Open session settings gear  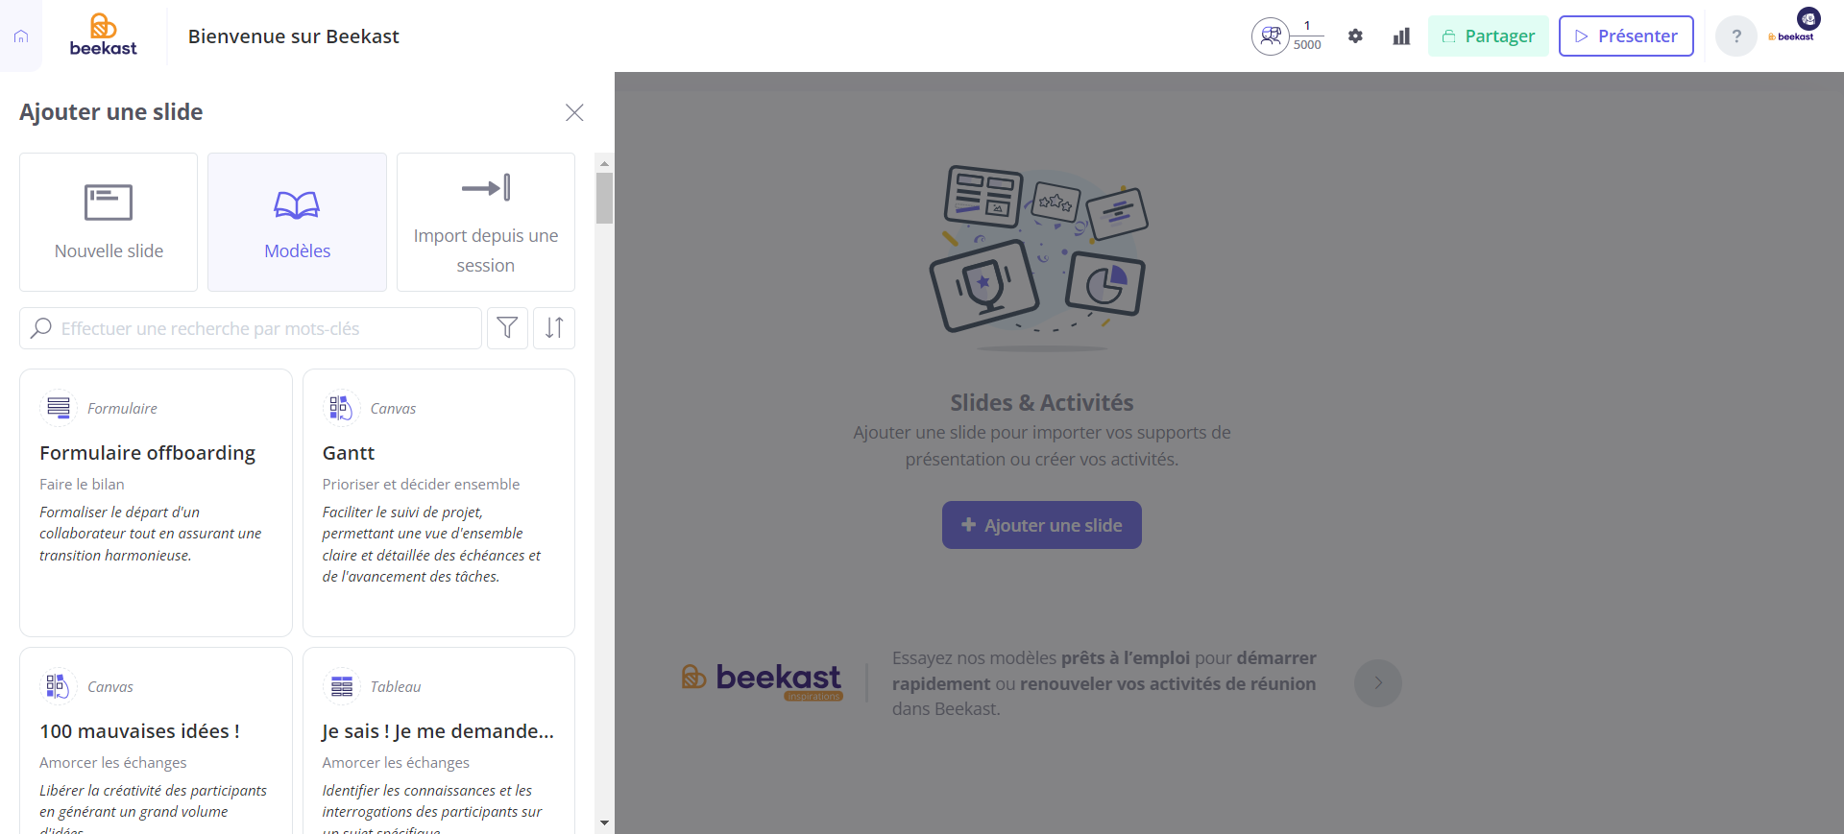click(1355, 36)
